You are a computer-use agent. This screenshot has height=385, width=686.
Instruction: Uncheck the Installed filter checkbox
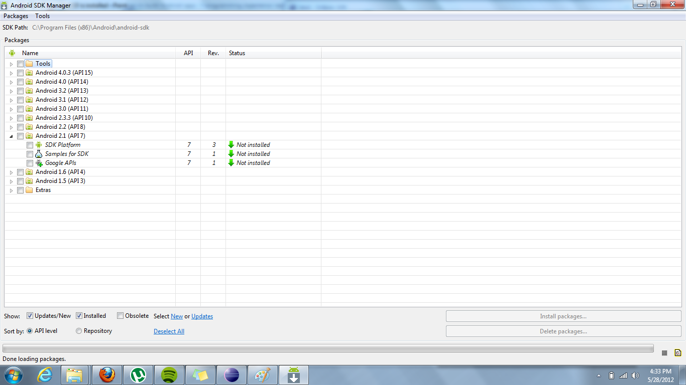tap(79, 316)
